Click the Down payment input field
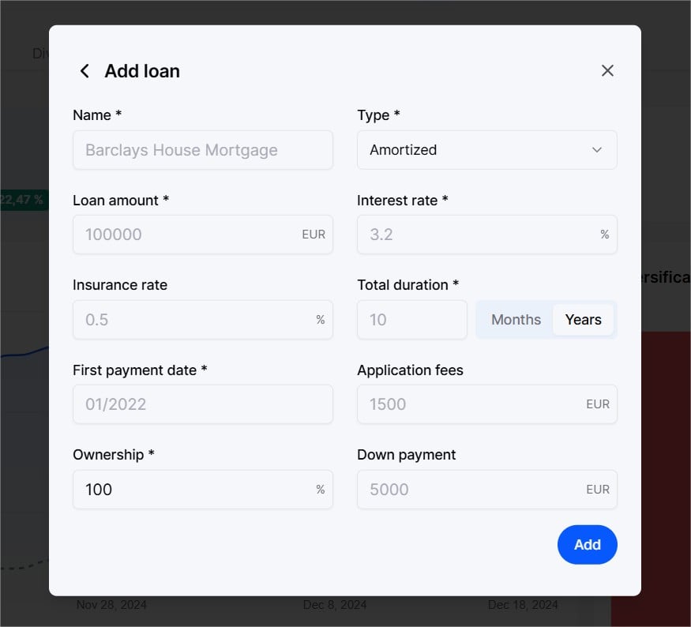This screenshot has width=691, height=627. (x=487, y=489)
